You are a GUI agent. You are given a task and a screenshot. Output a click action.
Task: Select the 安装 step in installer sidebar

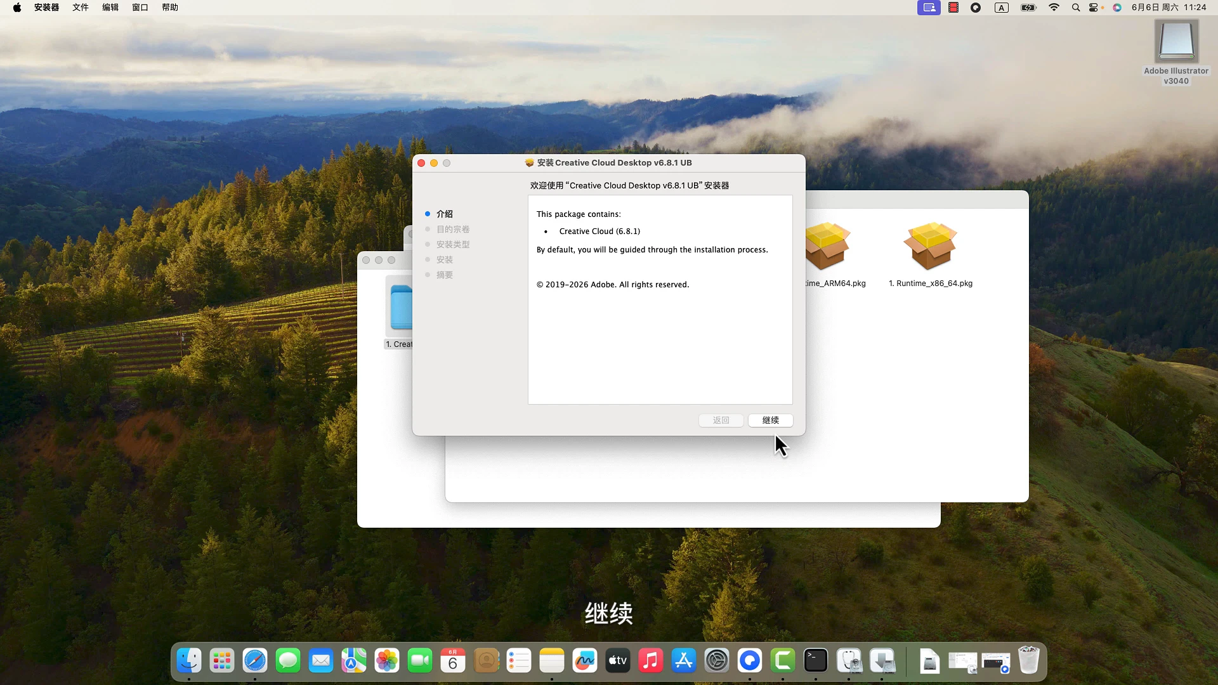[x=444, y=259]
